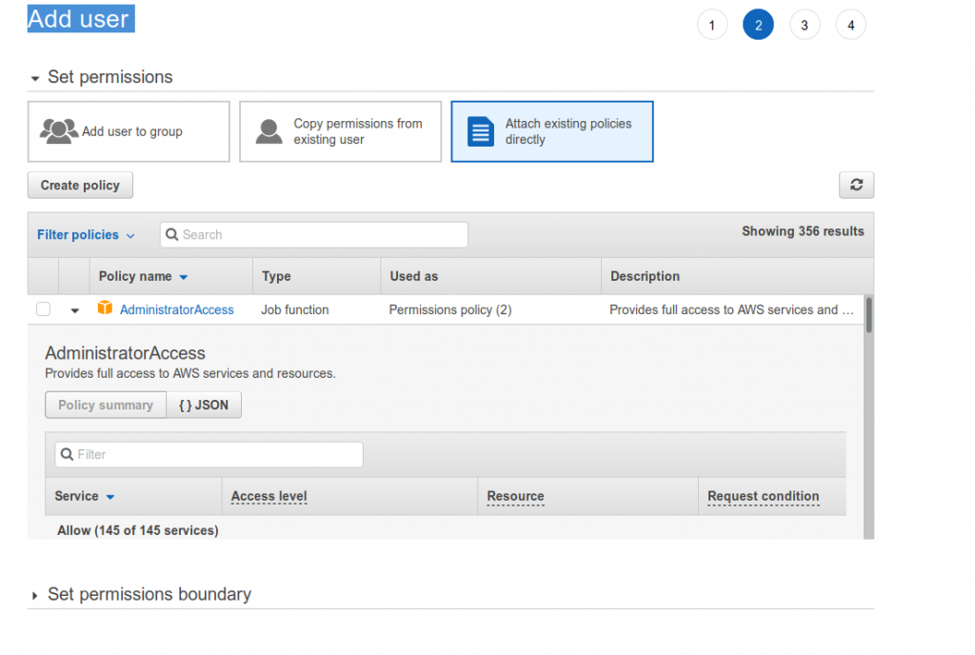Choose the Add user to group option
This screenshot has height=655, width=975.
pos(129,131)
